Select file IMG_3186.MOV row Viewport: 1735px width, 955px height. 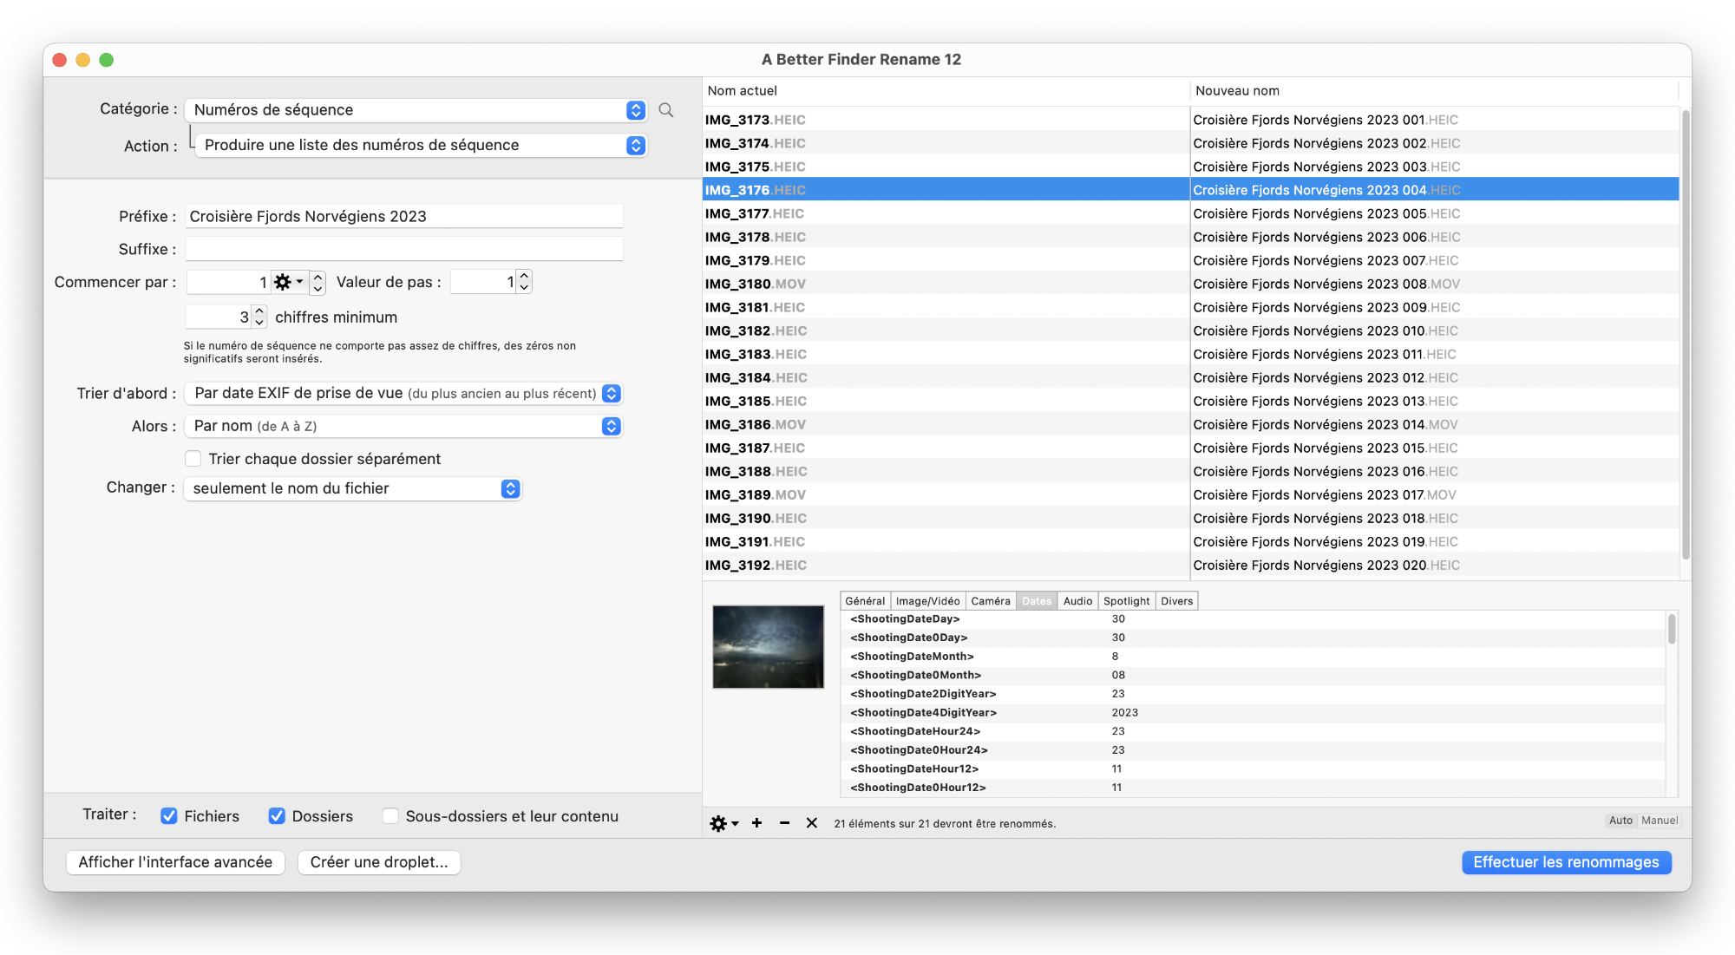(945, 424)
